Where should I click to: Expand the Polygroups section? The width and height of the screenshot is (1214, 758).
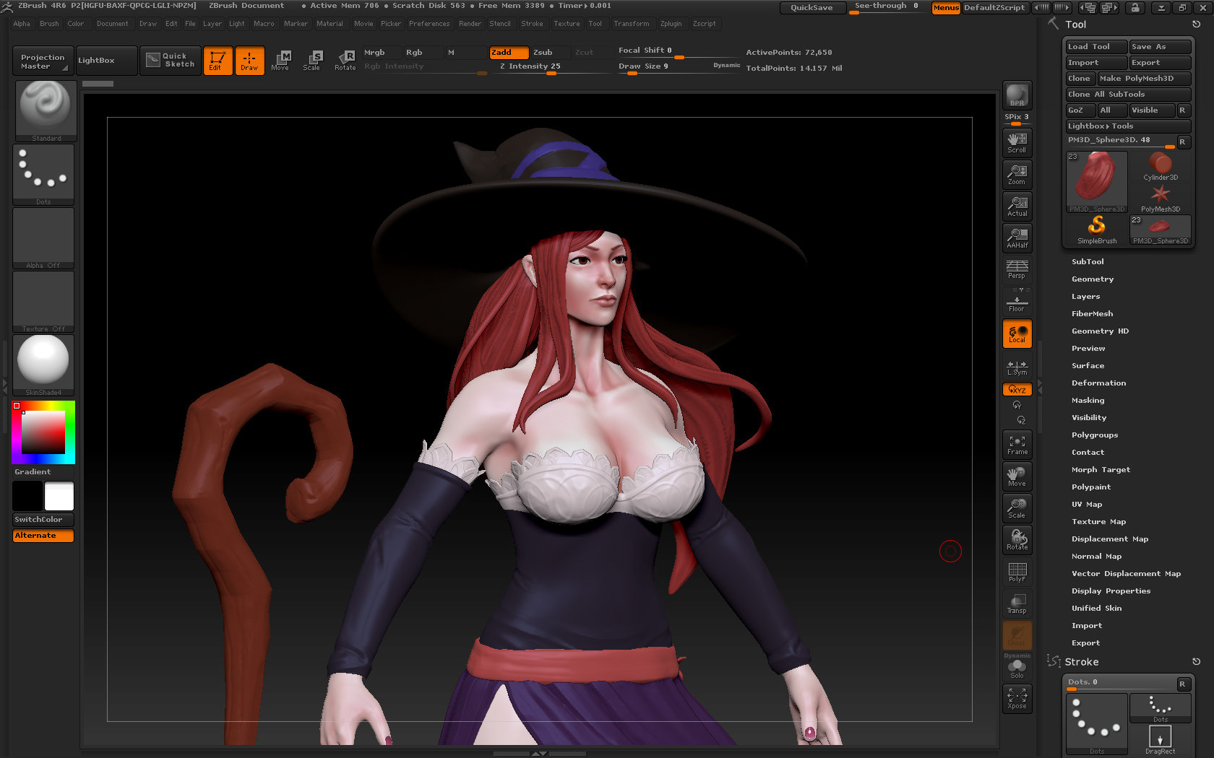point(1095,435)
